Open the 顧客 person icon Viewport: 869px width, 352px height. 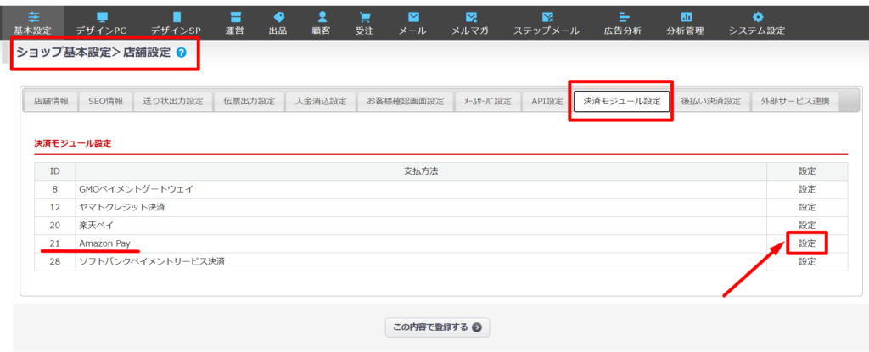coord(322,17)
